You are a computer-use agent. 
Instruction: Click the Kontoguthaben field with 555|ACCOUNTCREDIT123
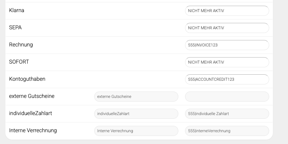227,79
